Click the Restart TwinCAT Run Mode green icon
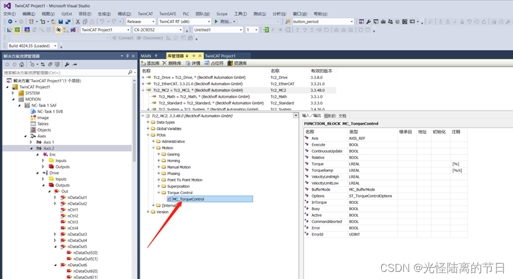Viewport: 513px width, 279px height. click(17, 30)
